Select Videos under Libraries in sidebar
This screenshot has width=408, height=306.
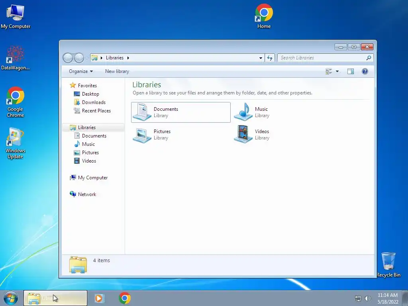click(x=89, y=161)
